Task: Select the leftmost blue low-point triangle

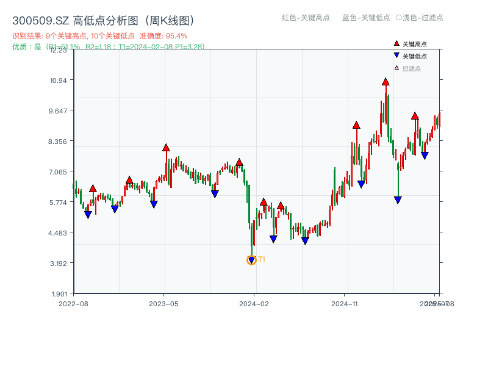Action: [88, 215]
